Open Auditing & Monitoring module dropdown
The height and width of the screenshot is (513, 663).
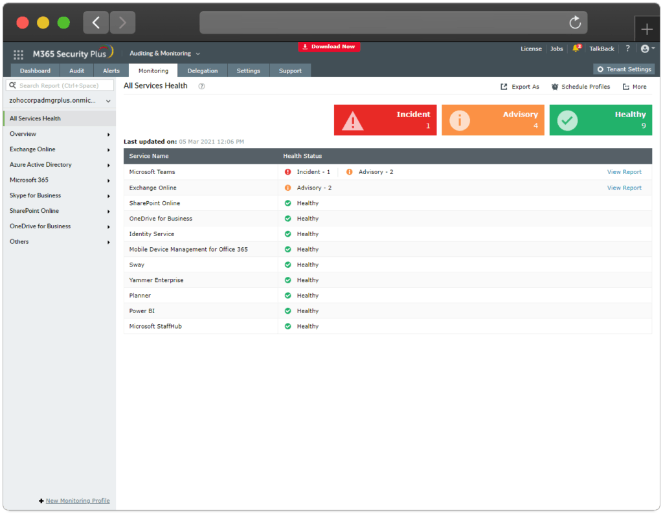[164, 54]
